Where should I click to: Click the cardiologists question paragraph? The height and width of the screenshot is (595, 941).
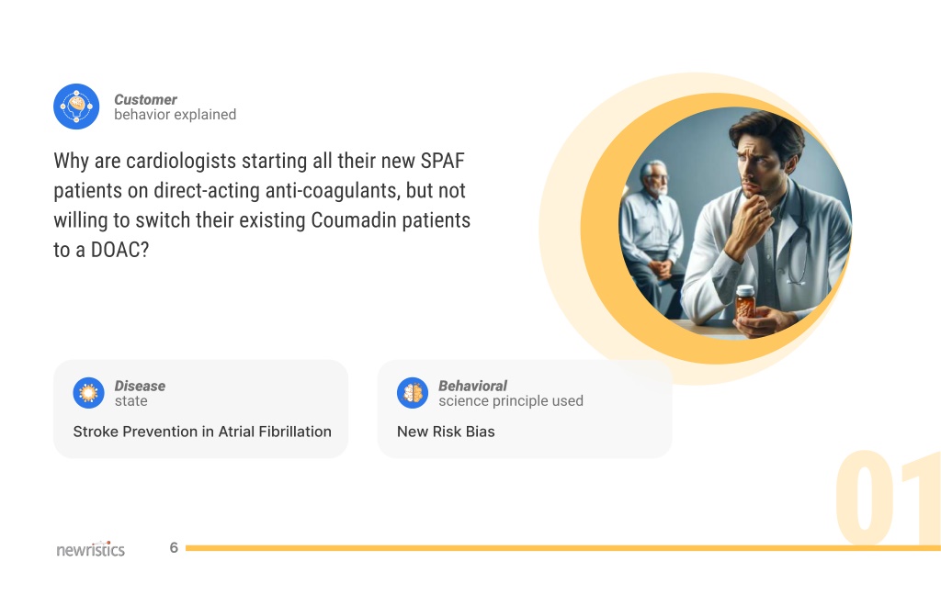(262, 205)
